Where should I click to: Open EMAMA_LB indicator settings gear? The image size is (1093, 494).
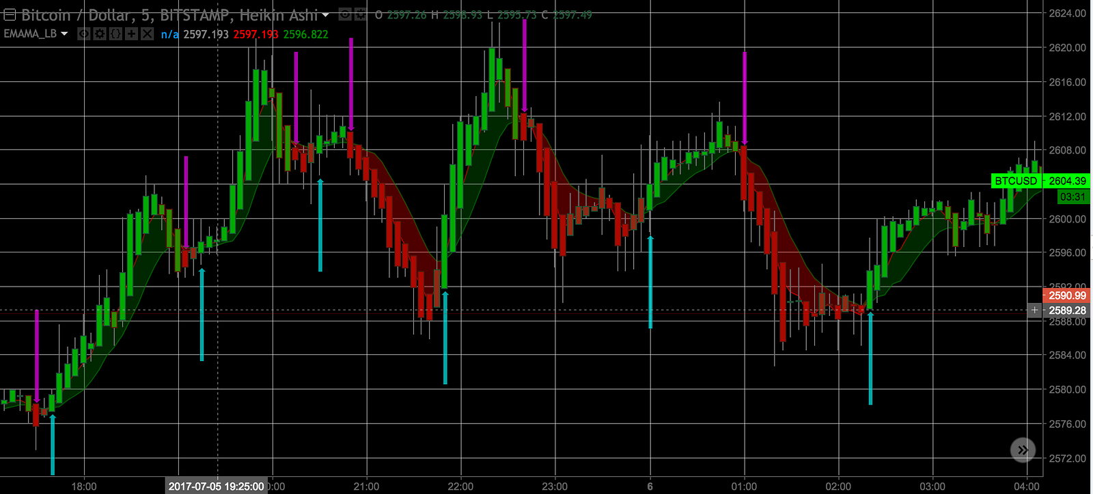point(100,33)
